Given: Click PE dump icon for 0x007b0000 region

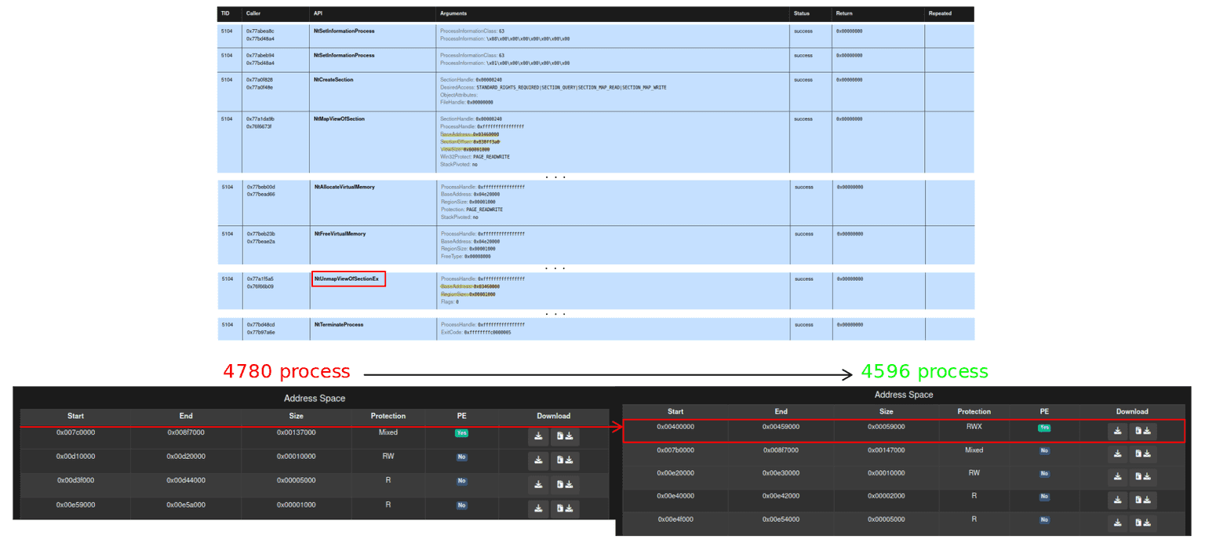Looking at the screenshot, I should (1143, 454).
